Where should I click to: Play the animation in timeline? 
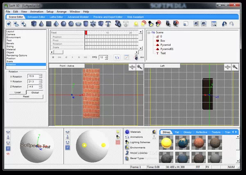click(73, 57)
